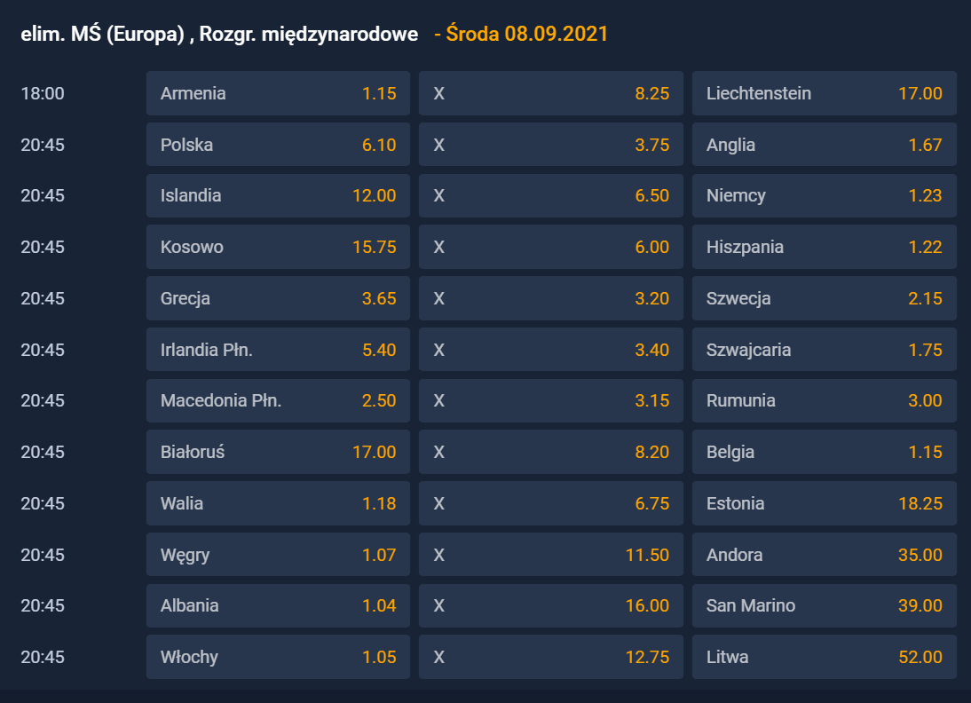Select Irlandia Płn. at 5.40
The width and height of the screenshot is (971, 703).
point(278,350)
